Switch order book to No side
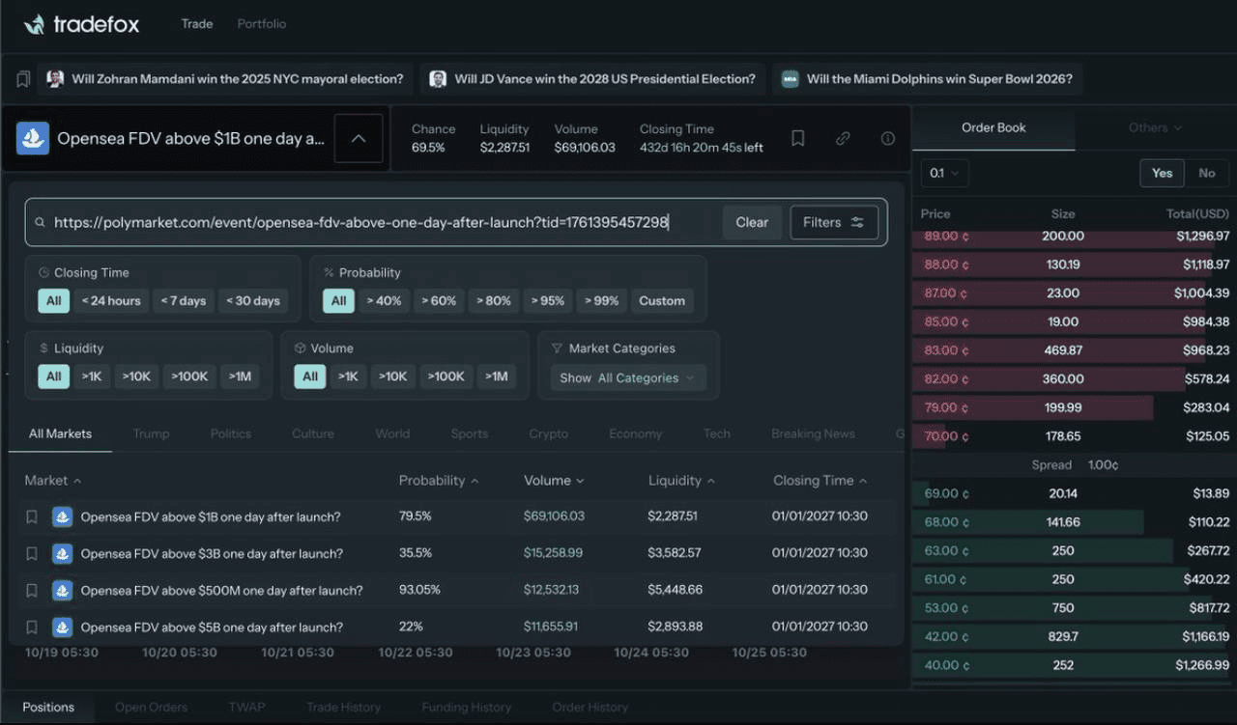Screen dimensions: 1237x725 click(x=1206, y=173)
